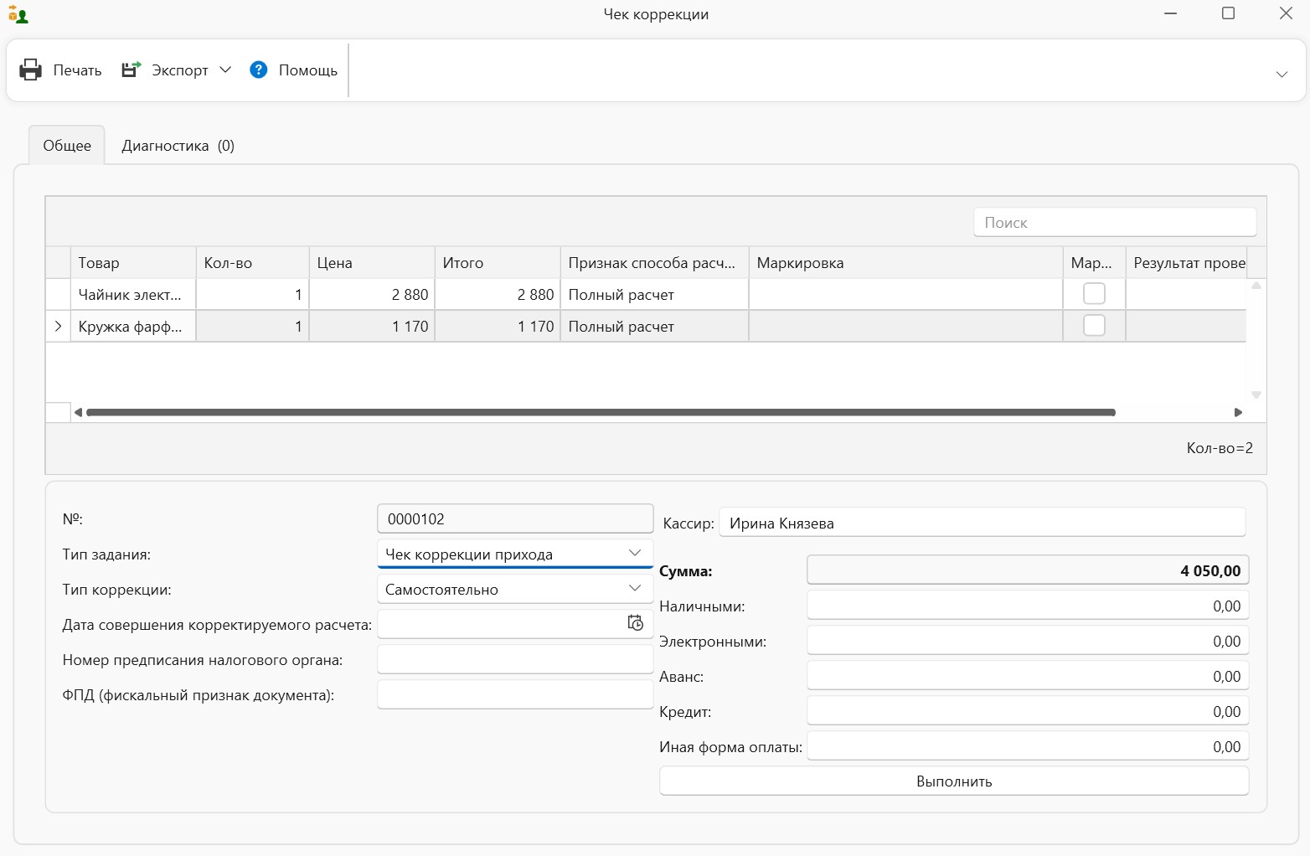Image resolution: width=1310 pixels, height=856 pixels.
Task: Click the Электронными amount field
Action: (1028, 641)
